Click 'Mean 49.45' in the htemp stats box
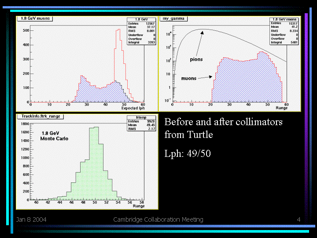Image resolution: width=317 pixels, height=238 pixels. [x=141, y=125]
